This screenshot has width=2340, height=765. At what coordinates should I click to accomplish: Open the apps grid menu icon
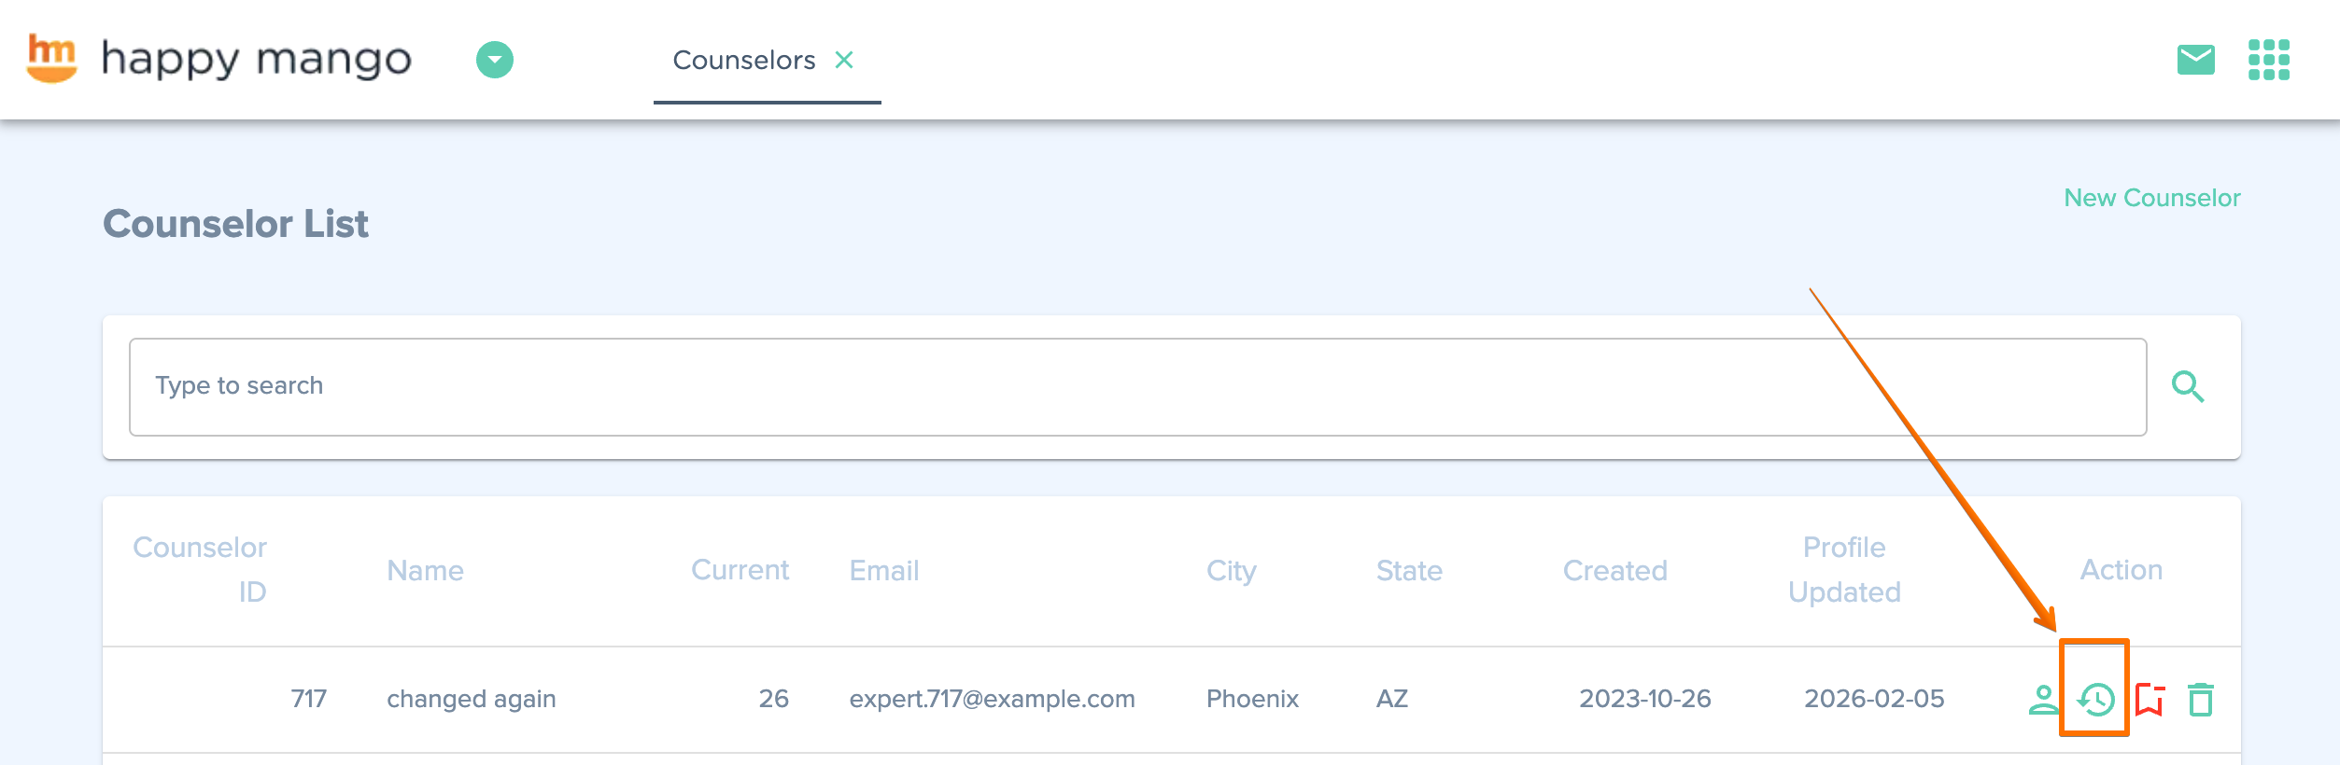2268,60
